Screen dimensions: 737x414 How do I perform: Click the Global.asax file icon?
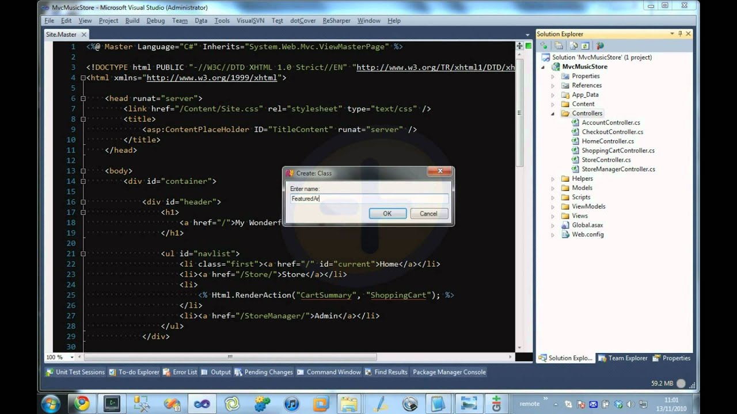(565, 225)
